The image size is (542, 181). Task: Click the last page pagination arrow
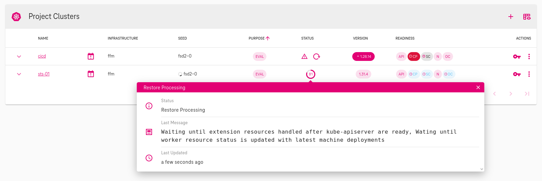(527, 94)
